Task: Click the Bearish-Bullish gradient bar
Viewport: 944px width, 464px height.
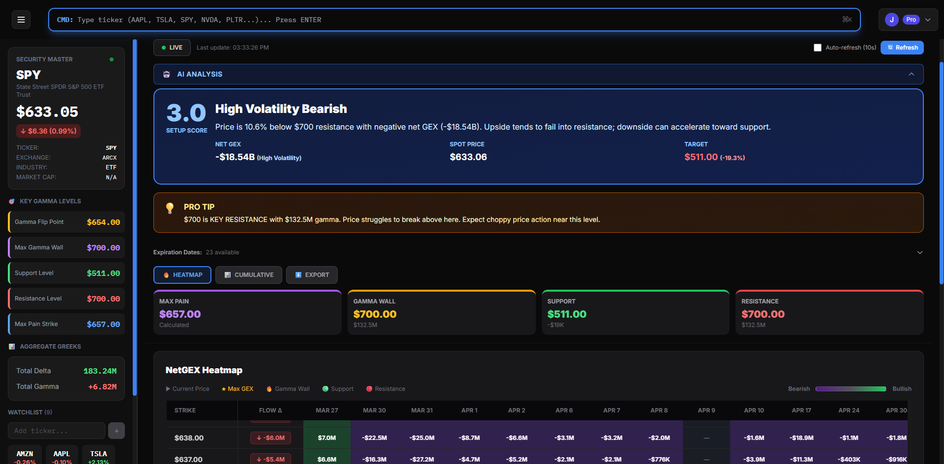Action: click(x=851, y=389)
